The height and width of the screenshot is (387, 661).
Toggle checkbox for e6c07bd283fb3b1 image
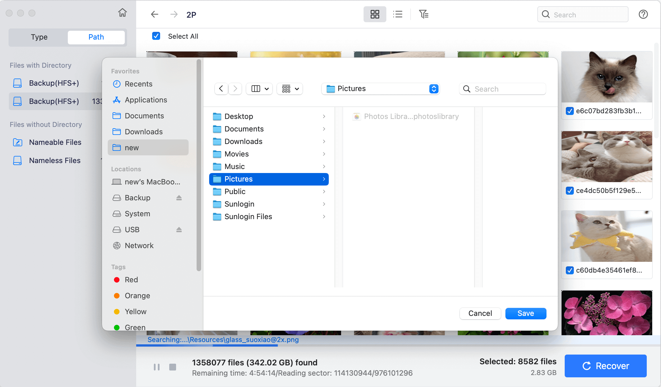[x=570, y=111]
